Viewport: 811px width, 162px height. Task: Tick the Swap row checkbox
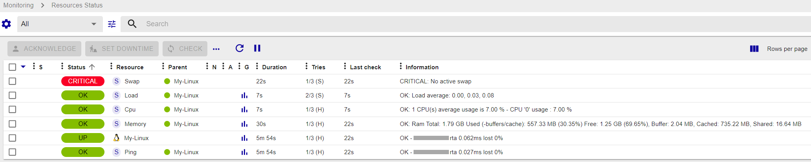13,81
